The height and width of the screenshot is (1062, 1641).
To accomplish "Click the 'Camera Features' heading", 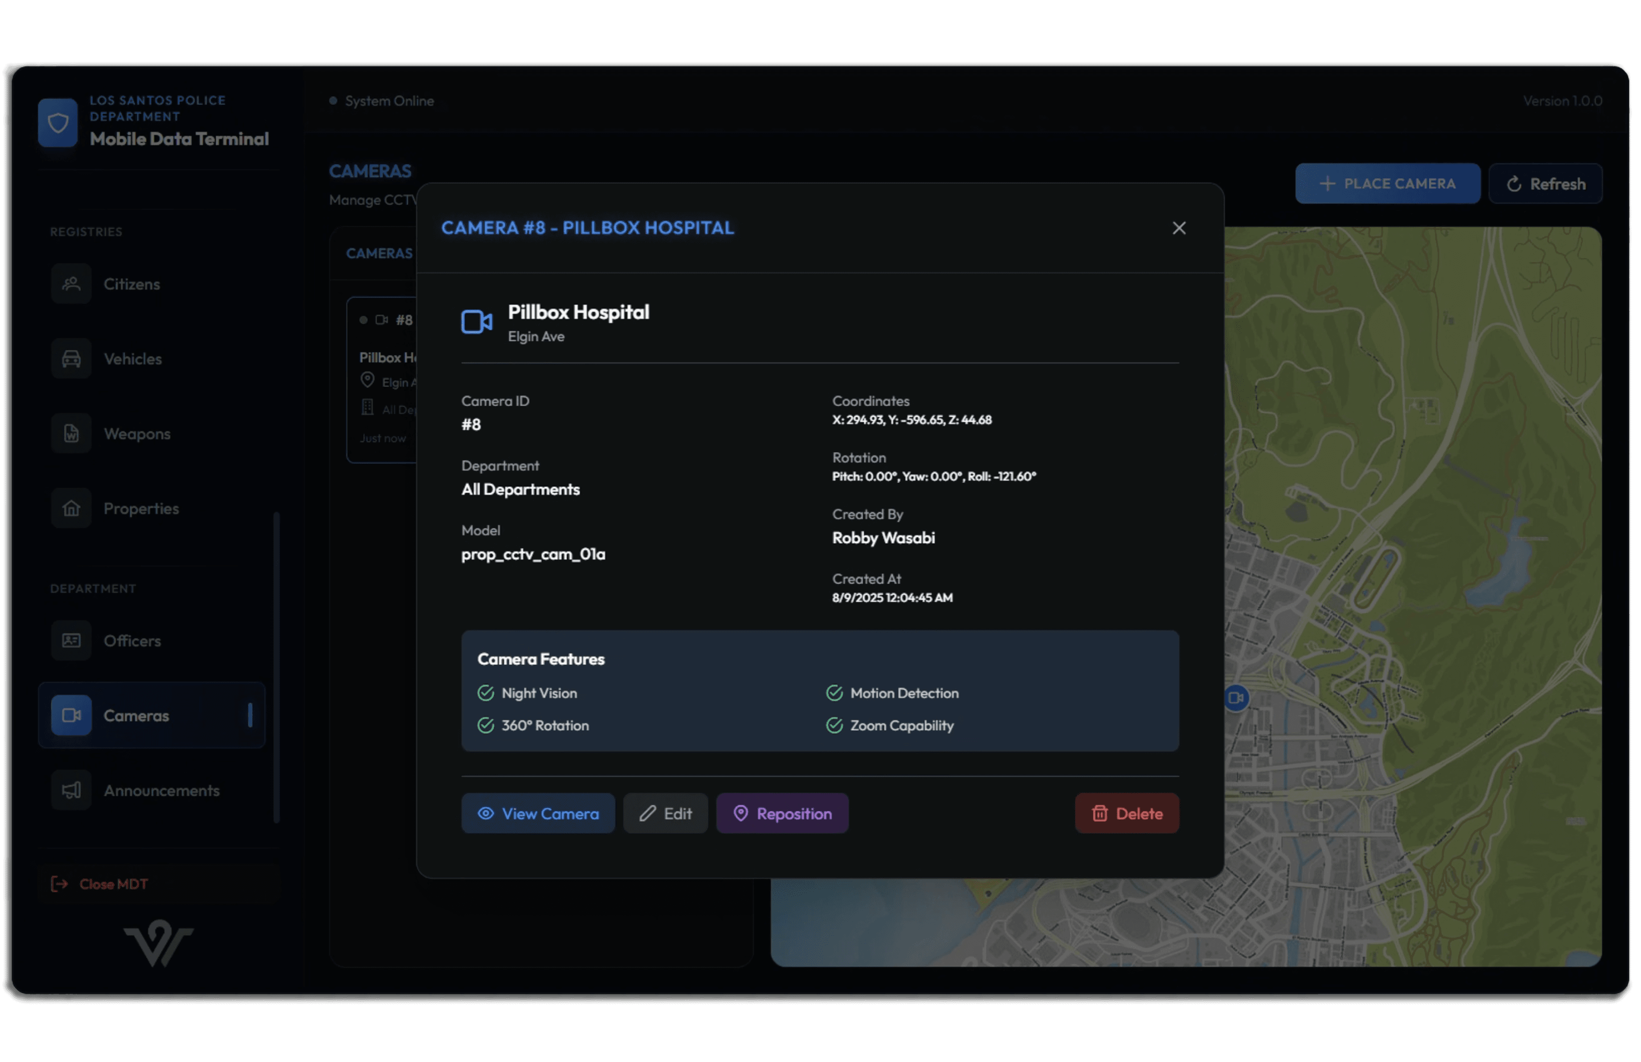I will point(540,659).
